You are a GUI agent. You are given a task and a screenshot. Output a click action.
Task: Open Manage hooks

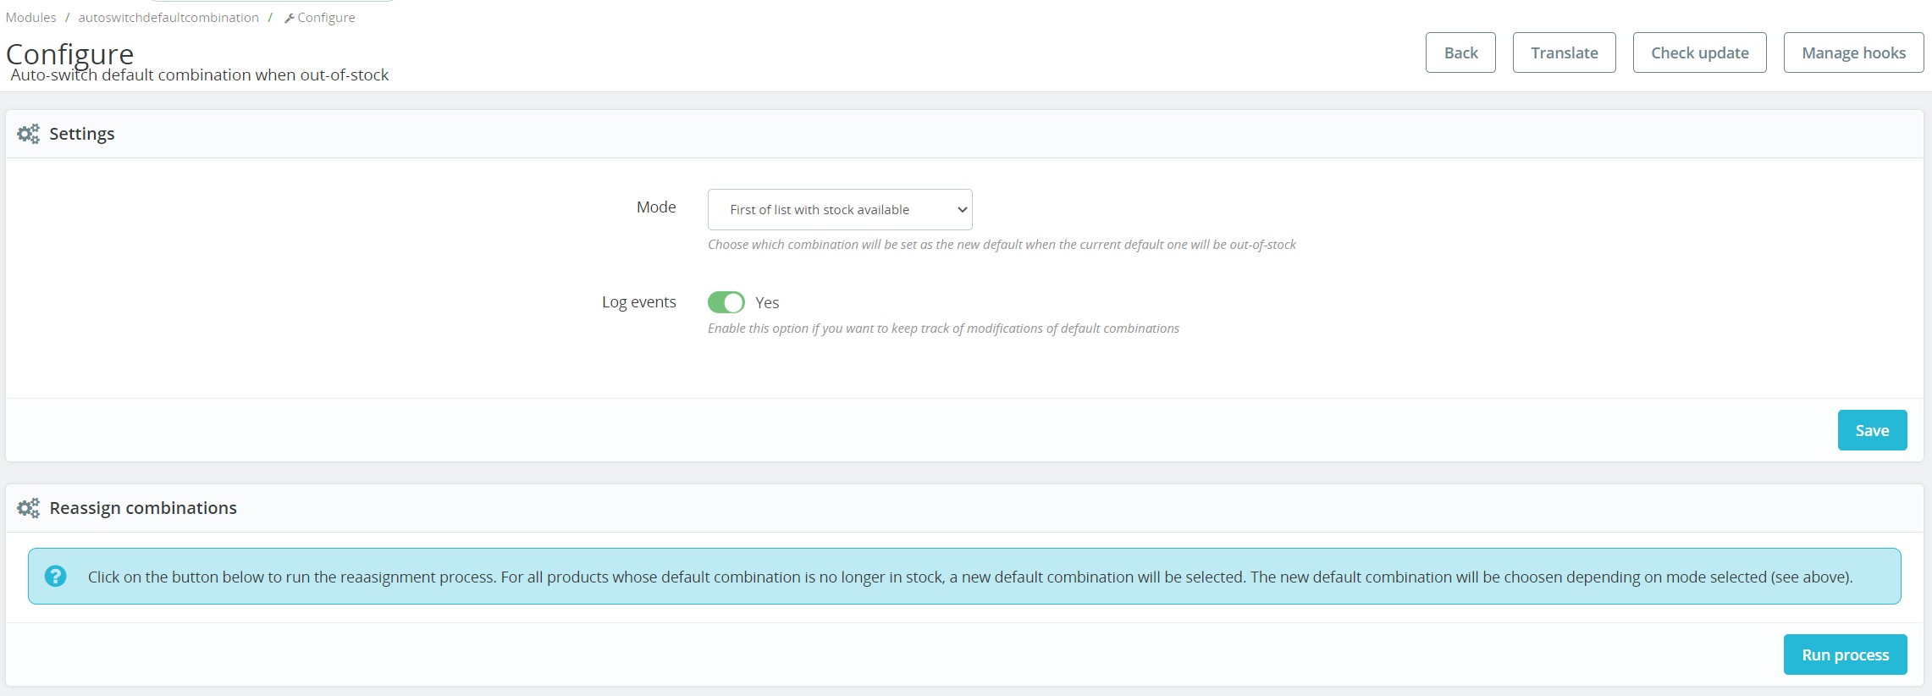tap(1853, 52)
